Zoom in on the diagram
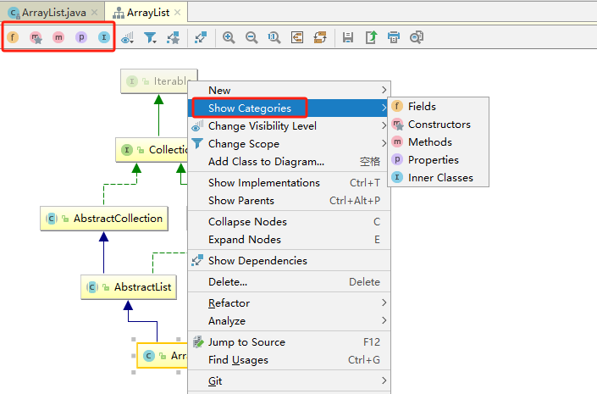597x394 pixels. coord(229,37)
